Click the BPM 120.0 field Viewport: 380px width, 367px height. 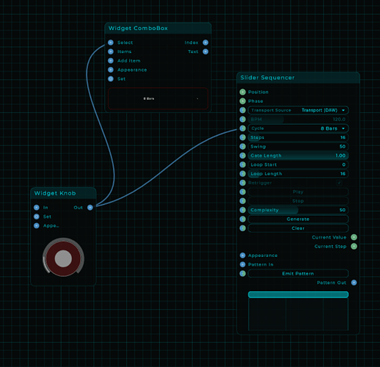click(x=298, y=119)
